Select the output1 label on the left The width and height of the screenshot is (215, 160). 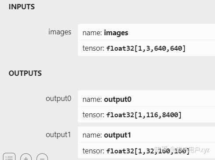(58, 135)
